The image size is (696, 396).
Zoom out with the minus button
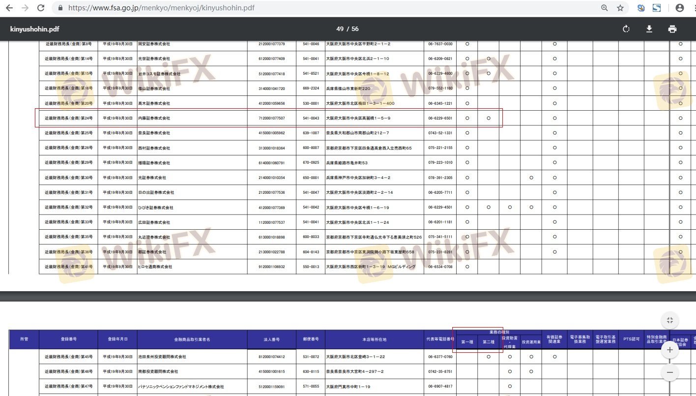click(669, 372)
